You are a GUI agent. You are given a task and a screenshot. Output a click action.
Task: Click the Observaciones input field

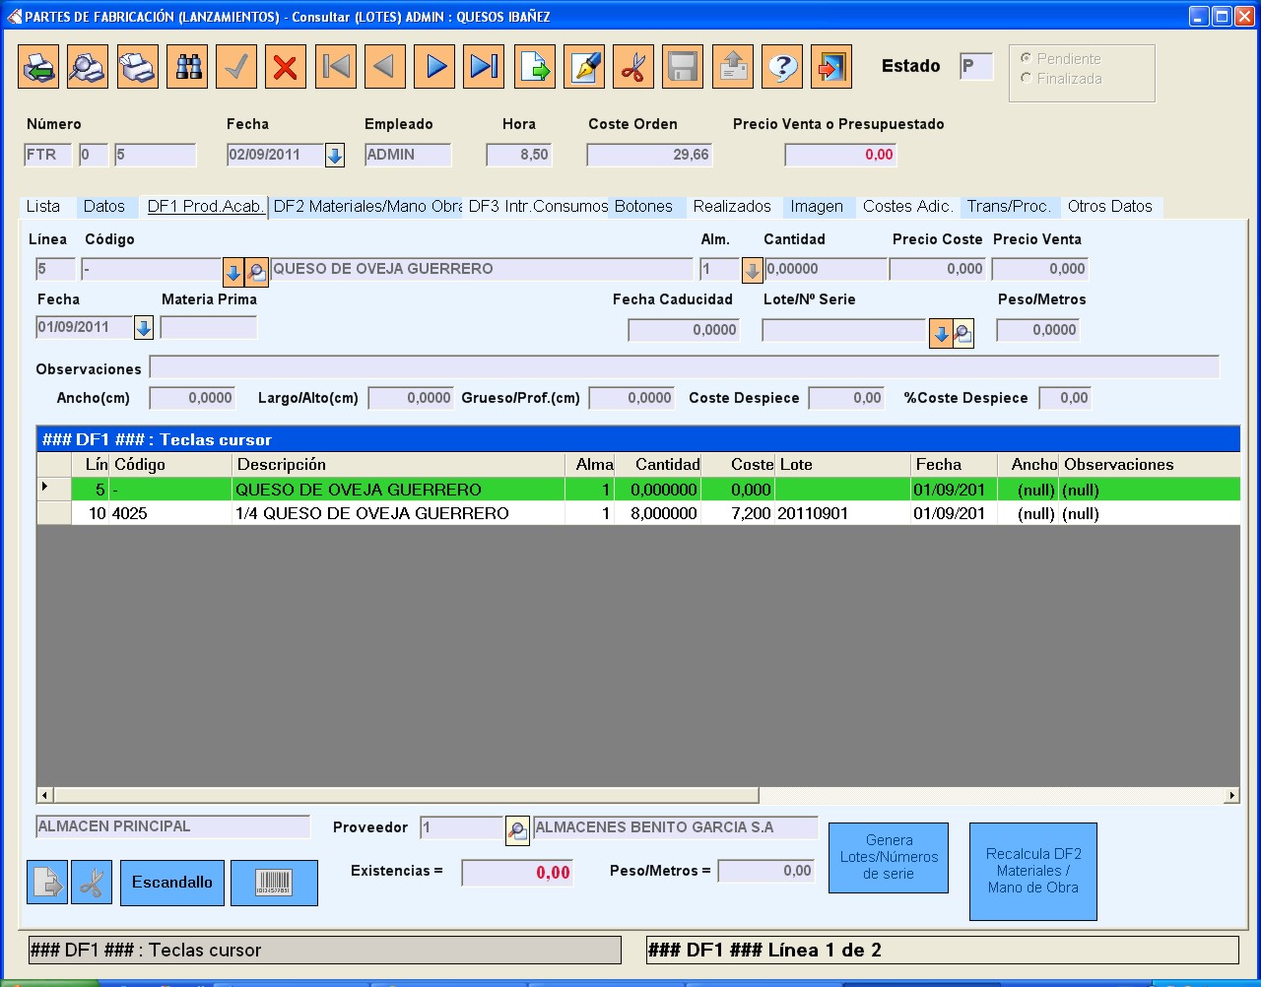(685, 367)
